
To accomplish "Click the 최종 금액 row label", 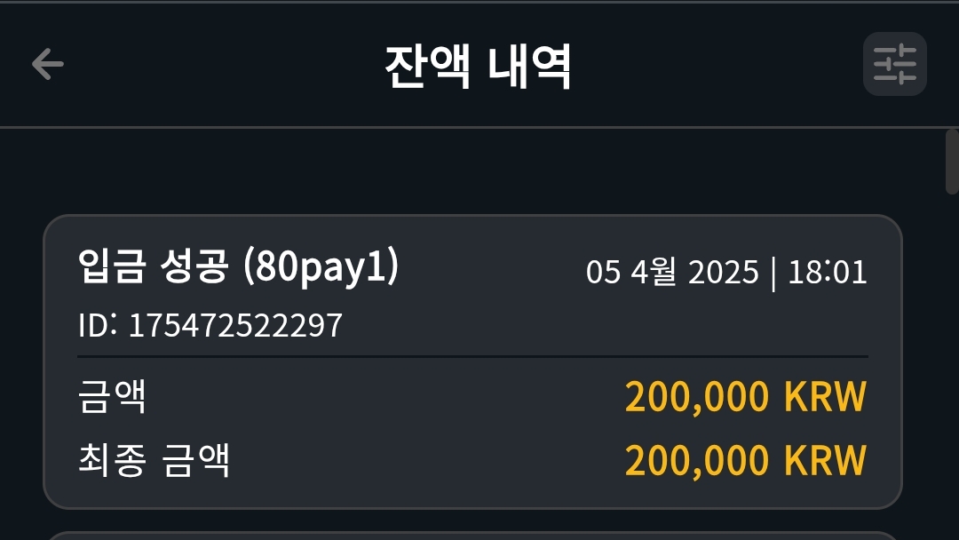I will click(x=155, y=460).
